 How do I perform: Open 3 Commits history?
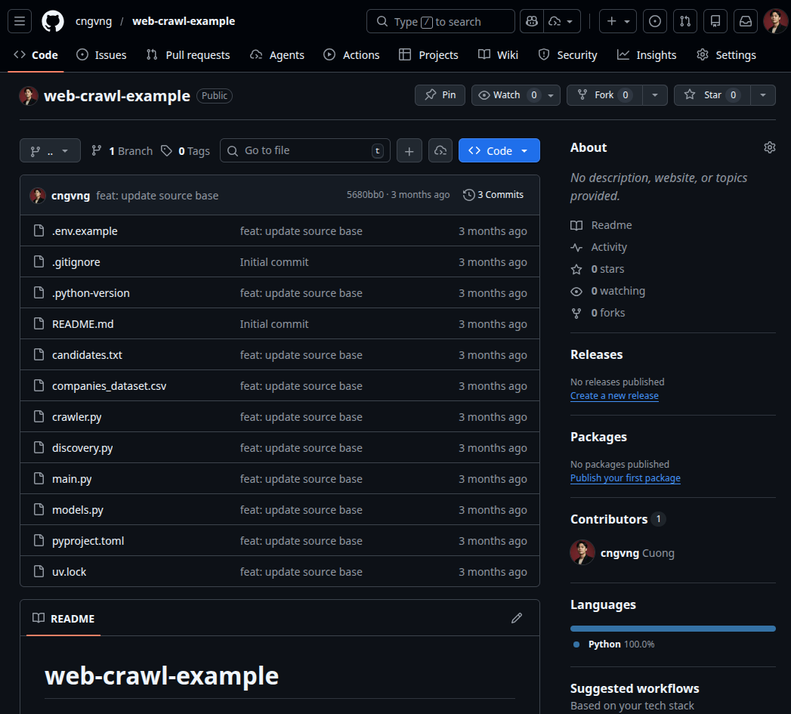click(x=493, y=195)
